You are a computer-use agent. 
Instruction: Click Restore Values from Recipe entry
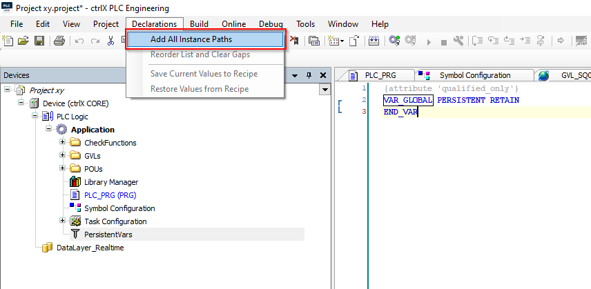click(205, 89)
